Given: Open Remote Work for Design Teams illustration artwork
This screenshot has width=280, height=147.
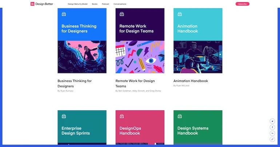Looking at the screenshot, I should click(x=140, y=57).
